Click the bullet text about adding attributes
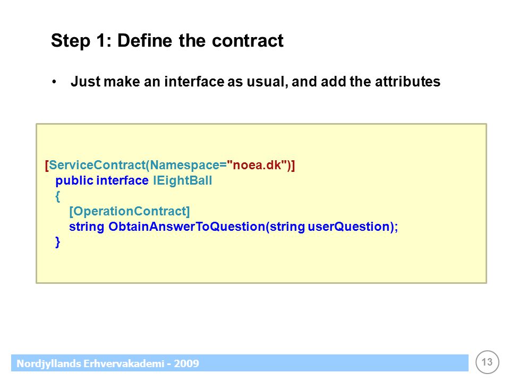Screen dimensions: 510x382 click(256, 82)
